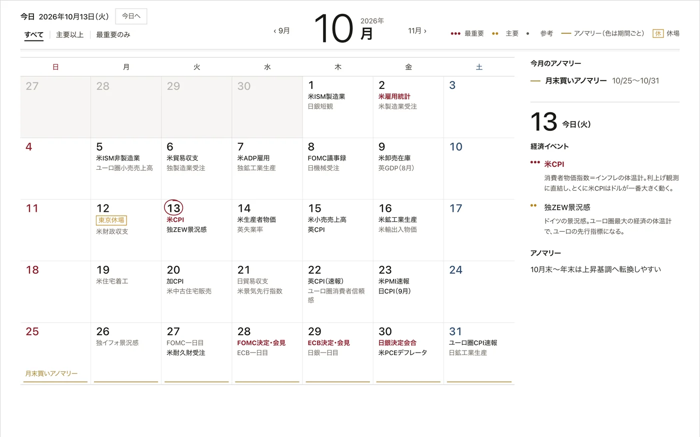Open 加CPI event on the 20th
Screen dimensions: 700x437
(x=175, y=281)
